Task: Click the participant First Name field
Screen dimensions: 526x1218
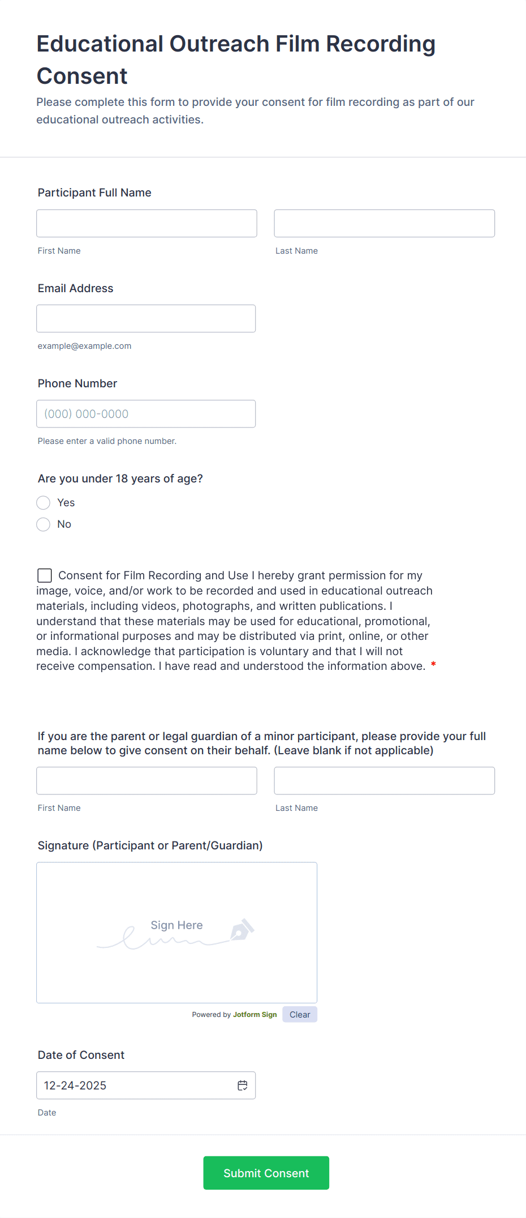Action: click(146, 223)
